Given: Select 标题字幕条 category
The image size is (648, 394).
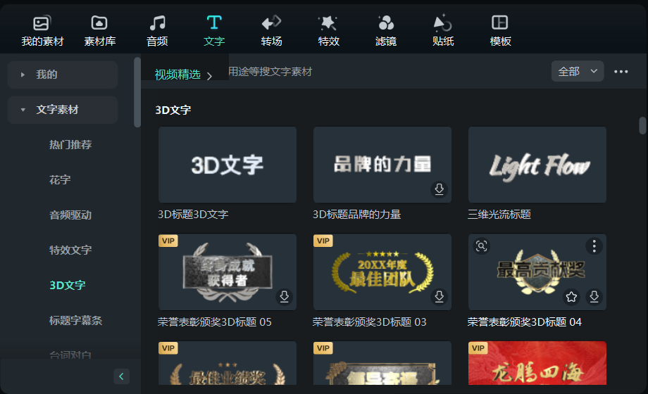Looking at the screenshot, I should point(75,321).
